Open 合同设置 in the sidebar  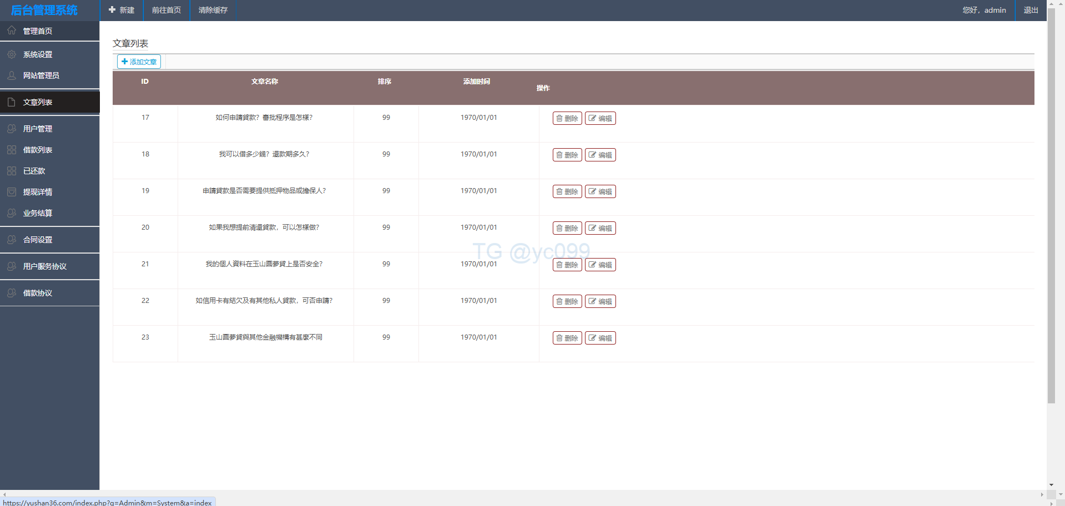pos(38,240)
